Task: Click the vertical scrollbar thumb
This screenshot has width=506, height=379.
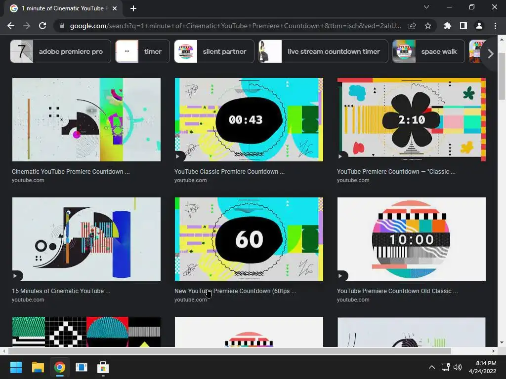Action: point(501,76)
